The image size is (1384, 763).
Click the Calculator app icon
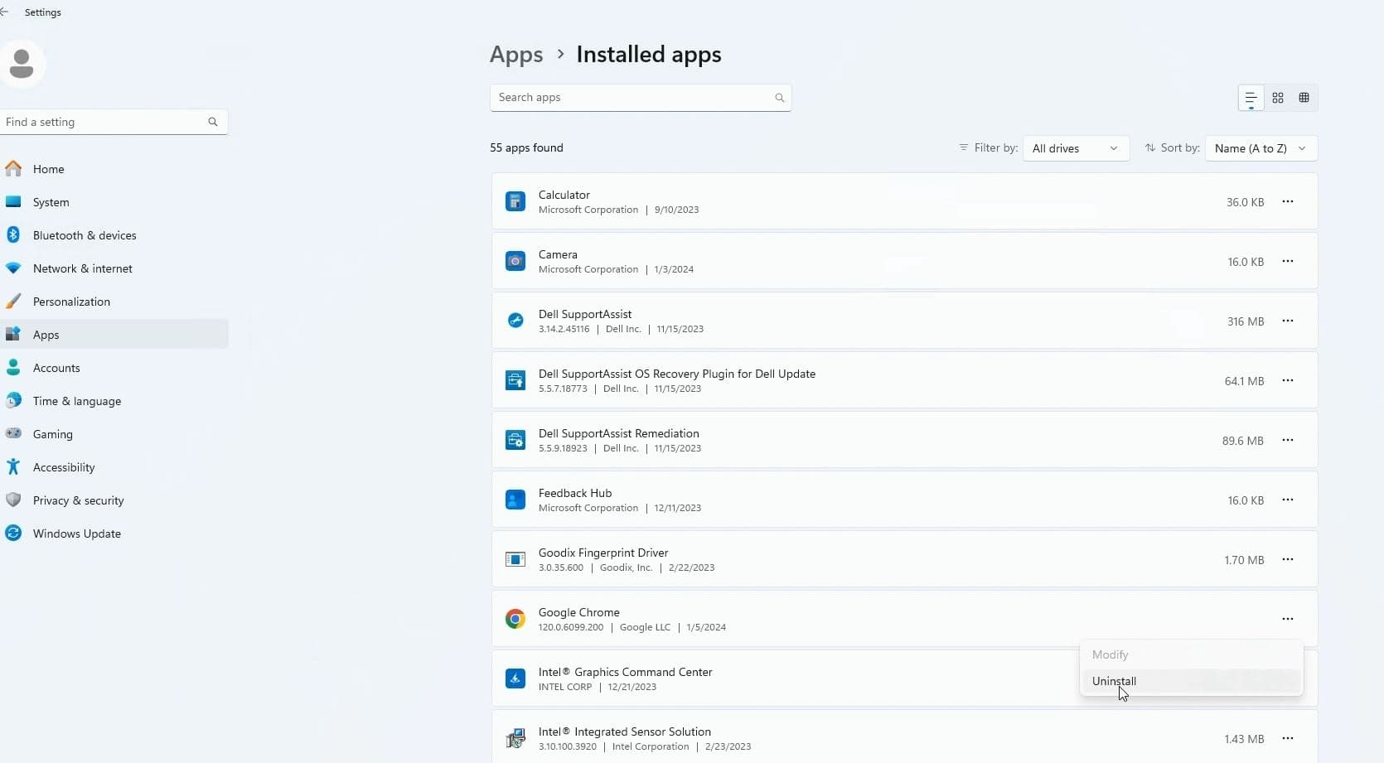(515, 201)
